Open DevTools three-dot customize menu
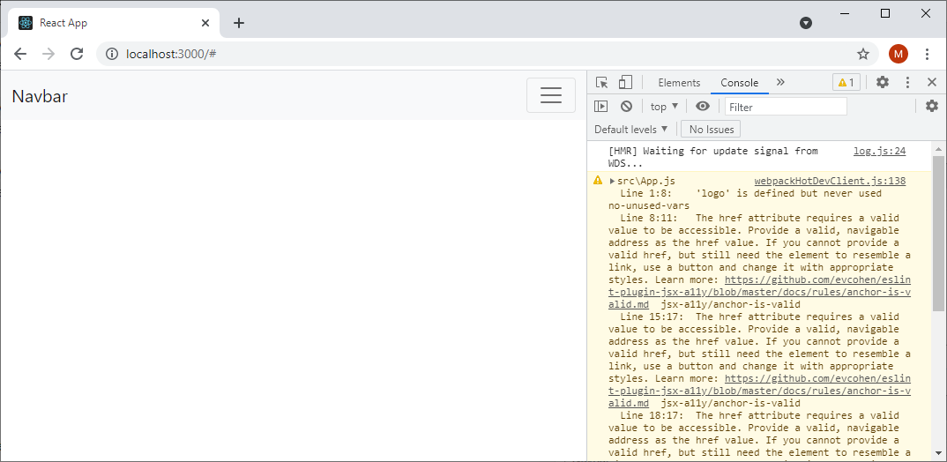Screen dimensions: 947x462 [x=907, y=83]
